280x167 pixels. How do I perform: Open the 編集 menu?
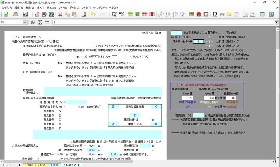pyautogui.click(x=19, y=8)
